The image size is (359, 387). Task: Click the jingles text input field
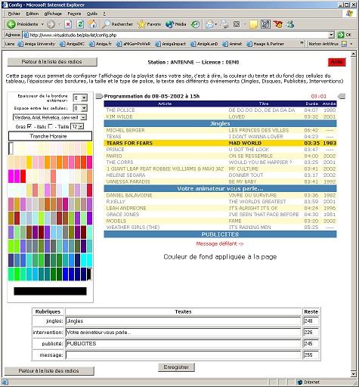pyautogui.click(x=183, y=321)
